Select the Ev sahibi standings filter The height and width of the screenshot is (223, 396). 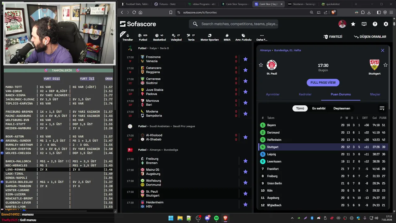pyautogui.click(x=319, y=108)
